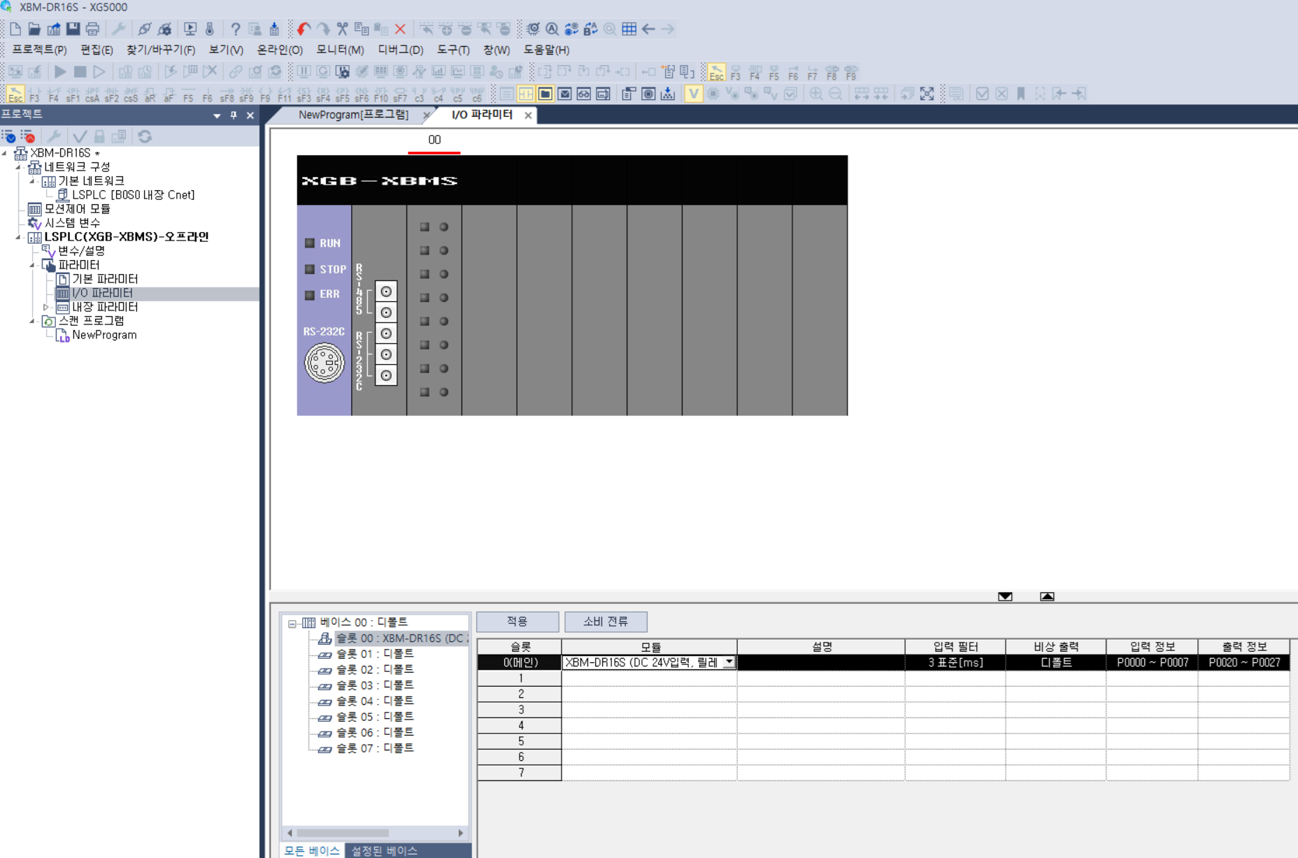Screen dimensions: 1298x858
Task: Switch to the NewProgram[프로그램] tab
Action: tap(353, 115)
